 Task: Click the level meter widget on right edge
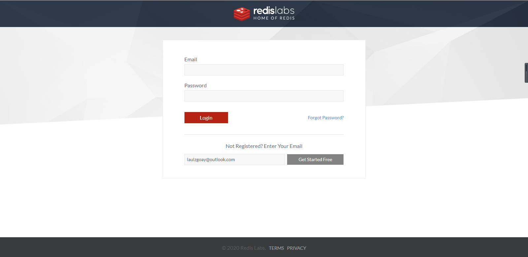pyautogui.click(x=526, y=73)
